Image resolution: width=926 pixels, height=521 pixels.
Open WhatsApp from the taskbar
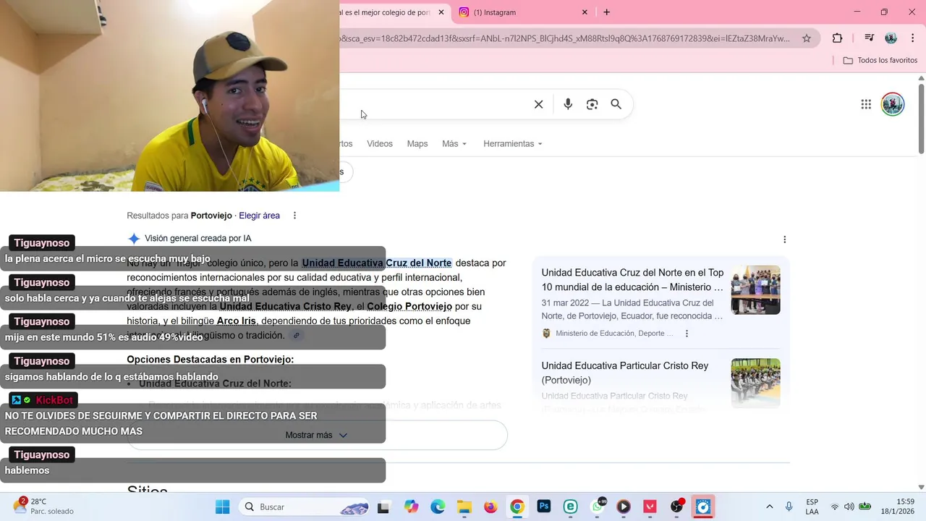pos(598,507)
